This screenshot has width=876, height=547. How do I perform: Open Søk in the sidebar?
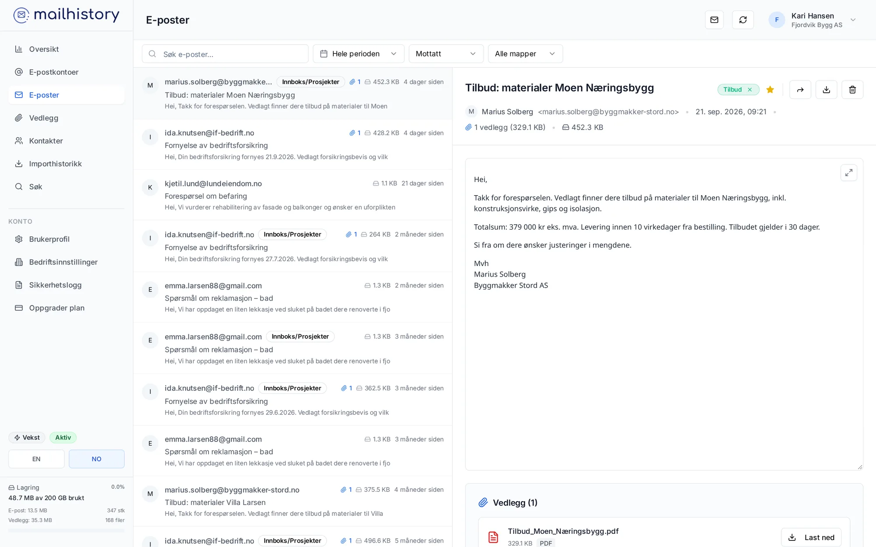[67, 187]
